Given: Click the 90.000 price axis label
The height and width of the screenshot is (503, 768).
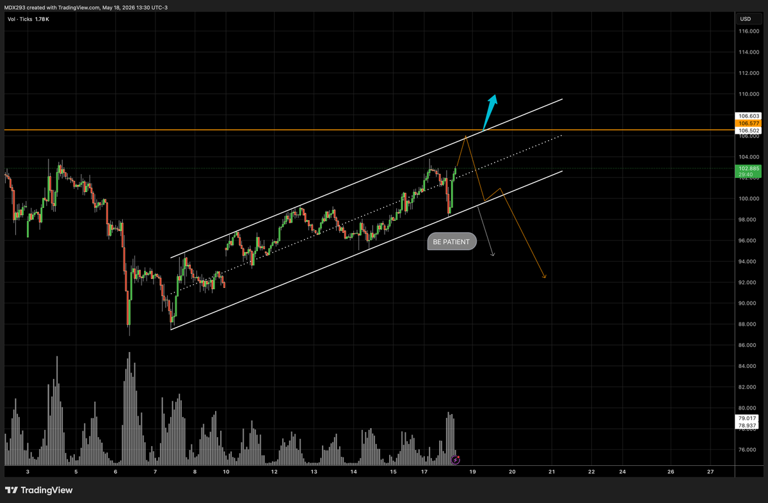Looking at the screenshot, I should click(748, 303).
